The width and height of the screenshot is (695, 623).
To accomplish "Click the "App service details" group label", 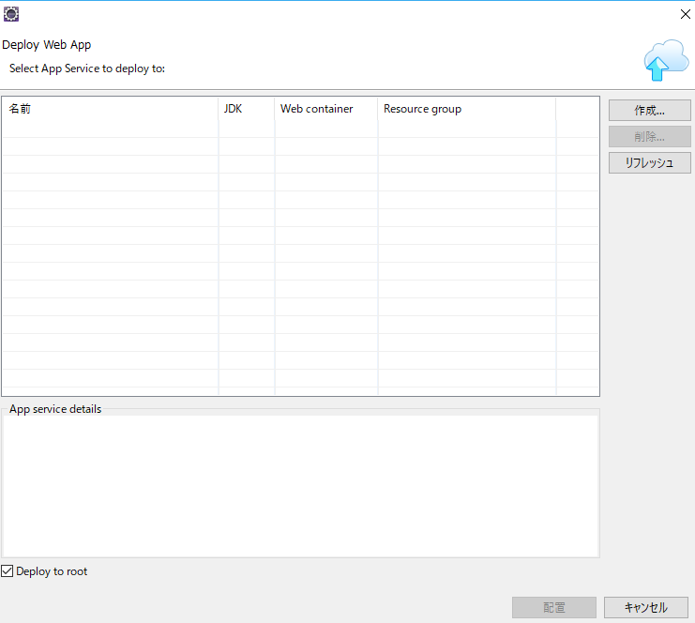I will 55,409.
